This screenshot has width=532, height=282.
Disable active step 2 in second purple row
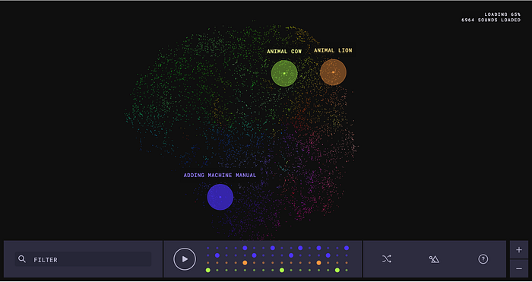pos(217,255)
